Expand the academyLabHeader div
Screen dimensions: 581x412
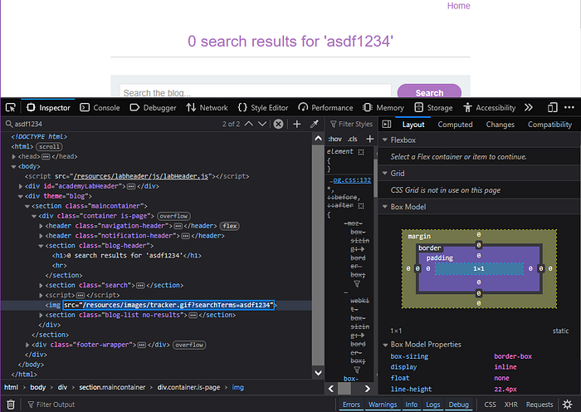[x=21, y=186]
